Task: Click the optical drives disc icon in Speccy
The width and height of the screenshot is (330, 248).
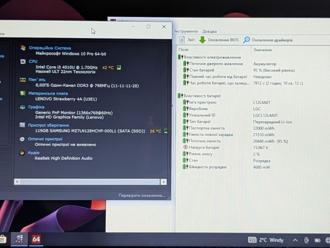Action: [x=22, y=139]
